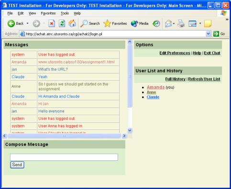Click the Back arrow icon
Image resolution: width=231 pixels, height=189 pixels.
click(11, 23)
